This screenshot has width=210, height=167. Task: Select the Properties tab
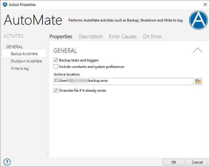(61, 36)
